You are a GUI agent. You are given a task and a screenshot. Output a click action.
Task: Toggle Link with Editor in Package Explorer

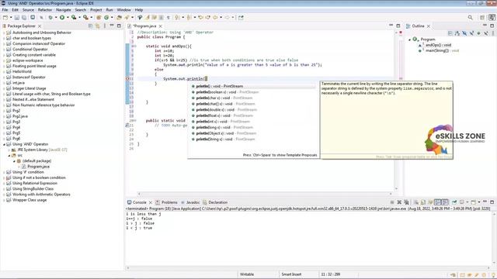98,26
